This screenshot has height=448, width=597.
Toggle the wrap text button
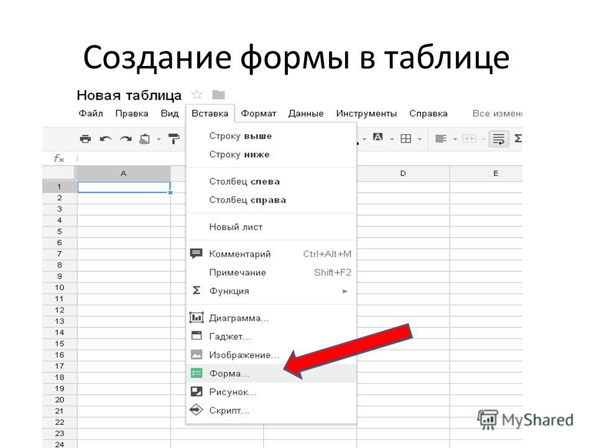click(x=498, y=139)
